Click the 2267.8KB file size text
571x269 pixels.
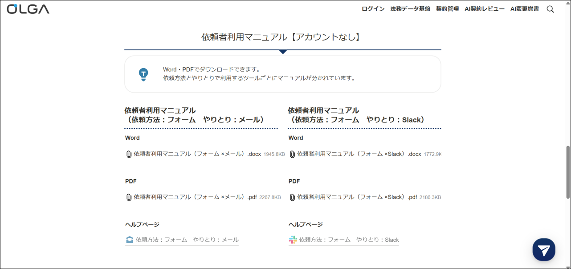(x=270, y=198)
